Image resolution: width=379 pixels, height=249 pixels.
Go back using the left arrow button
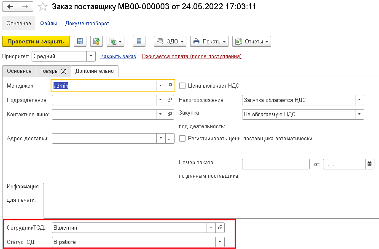tap(10, 6)
